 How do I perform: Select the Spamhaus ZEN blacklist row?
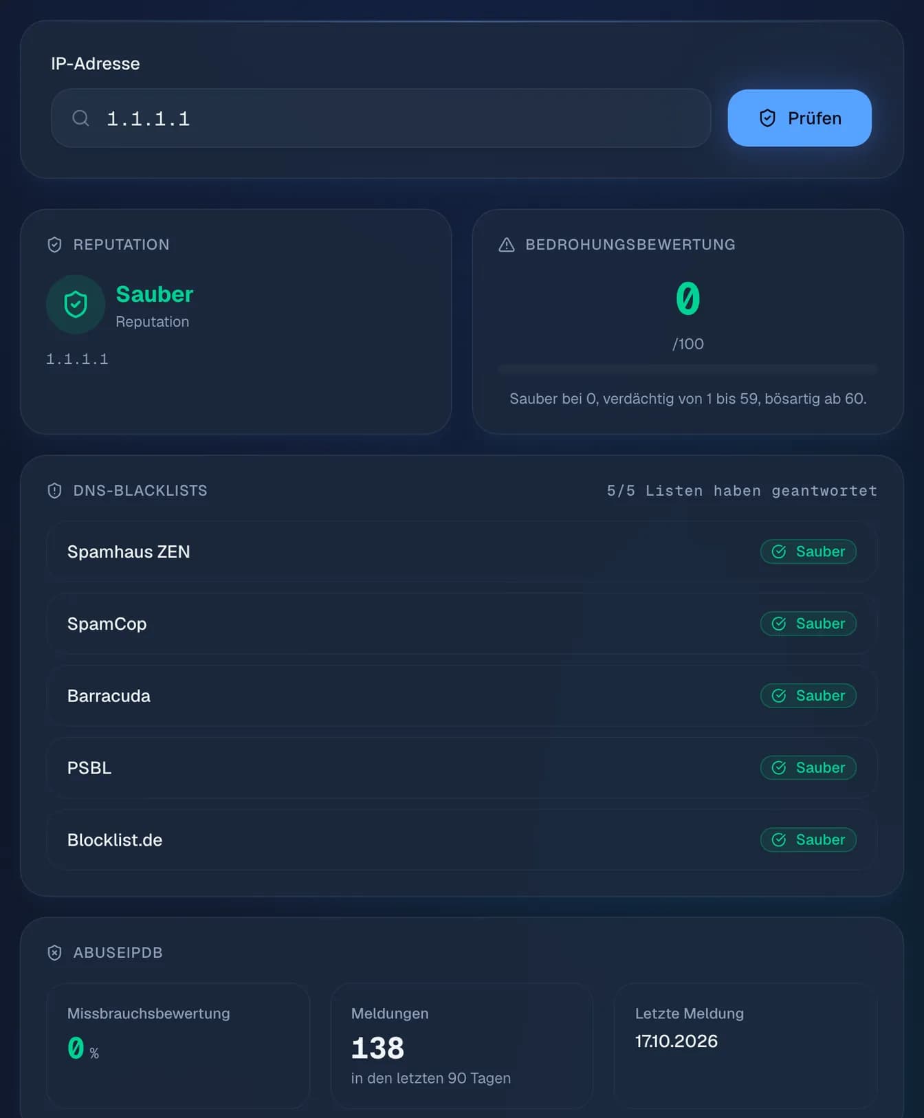[462, 551]
